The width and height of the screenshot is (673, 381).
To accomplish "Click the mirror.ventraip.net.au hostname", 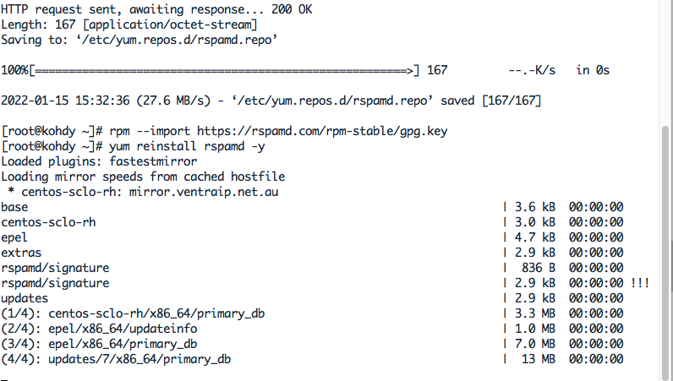I will click(204, 192).
